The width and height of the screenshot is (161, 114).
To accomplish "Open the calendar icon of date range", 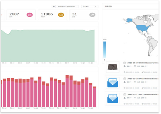I will [54, 6].
